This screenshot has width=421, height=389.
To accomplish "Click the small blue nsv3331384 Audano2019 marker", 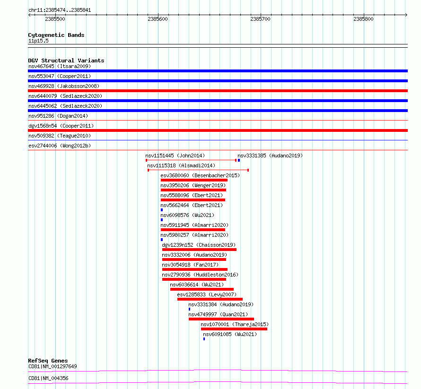I will coord(190,309).
